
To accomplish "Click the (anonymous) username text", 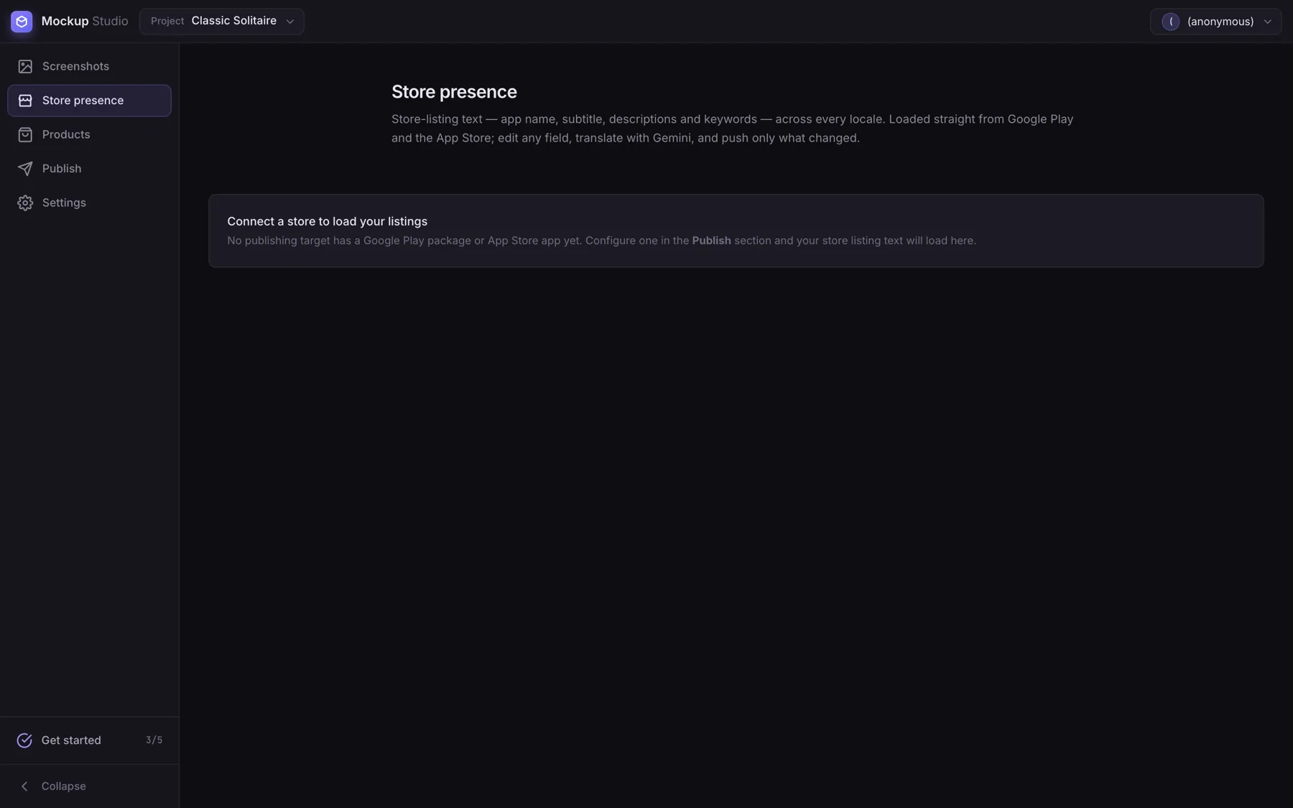I will (x=1220, y=22).
